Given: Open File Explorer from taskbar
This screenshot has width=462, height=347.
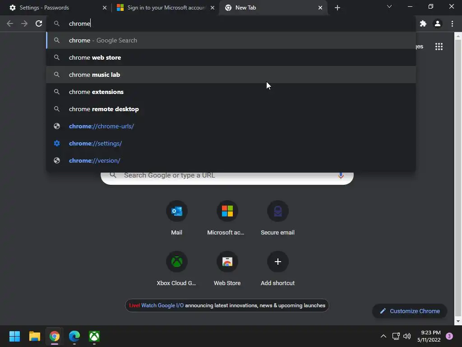Looking at the screenshot, I should pos(34,336).
